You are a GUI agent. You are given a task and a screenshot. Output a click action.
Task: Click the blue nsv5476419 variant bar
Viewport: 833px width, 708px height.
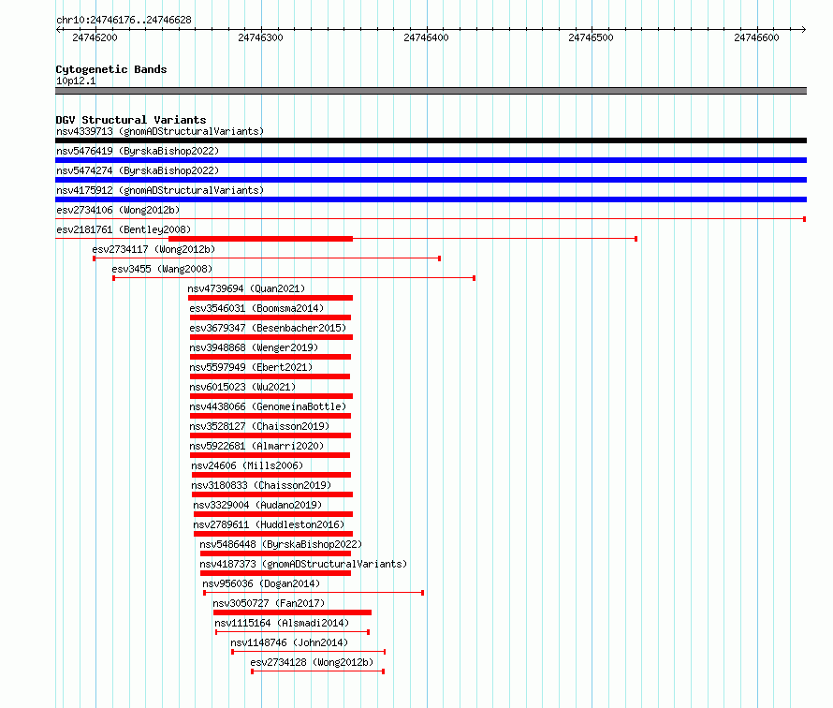point(431,160)
